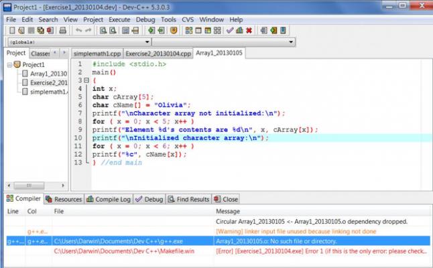The image size is (433, 268).
Task: Click the Close bottom panel tab
Action: point(226,199)
